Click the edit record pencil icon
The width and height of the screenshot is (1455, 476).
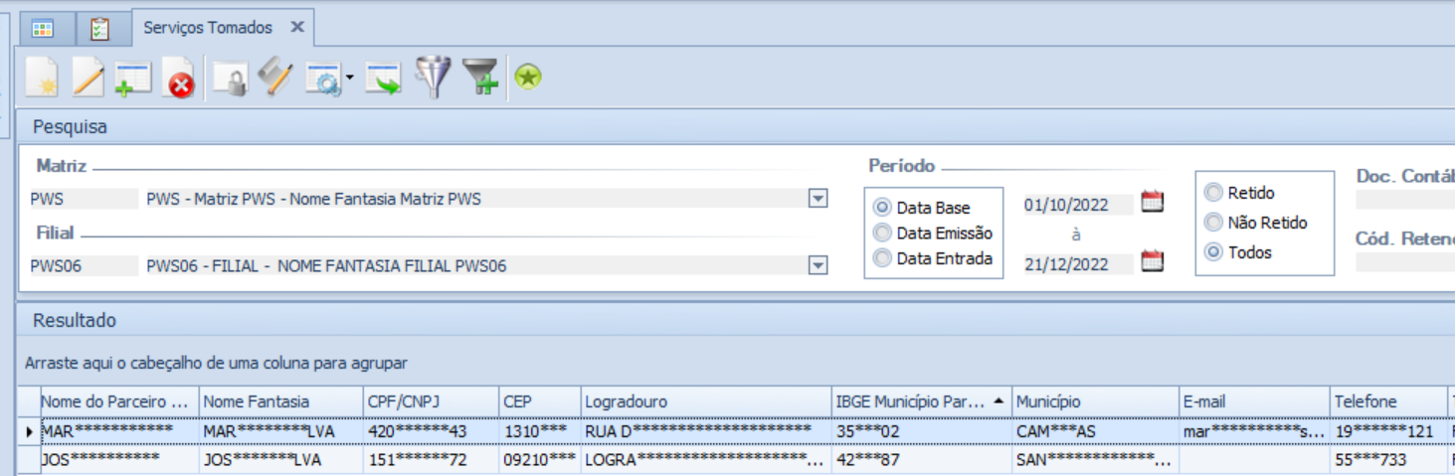click(x=88, y=78)
